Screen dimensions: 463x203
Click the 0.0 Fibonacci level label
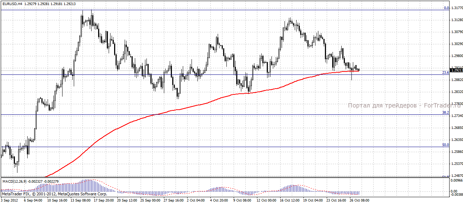click(446, 8)
